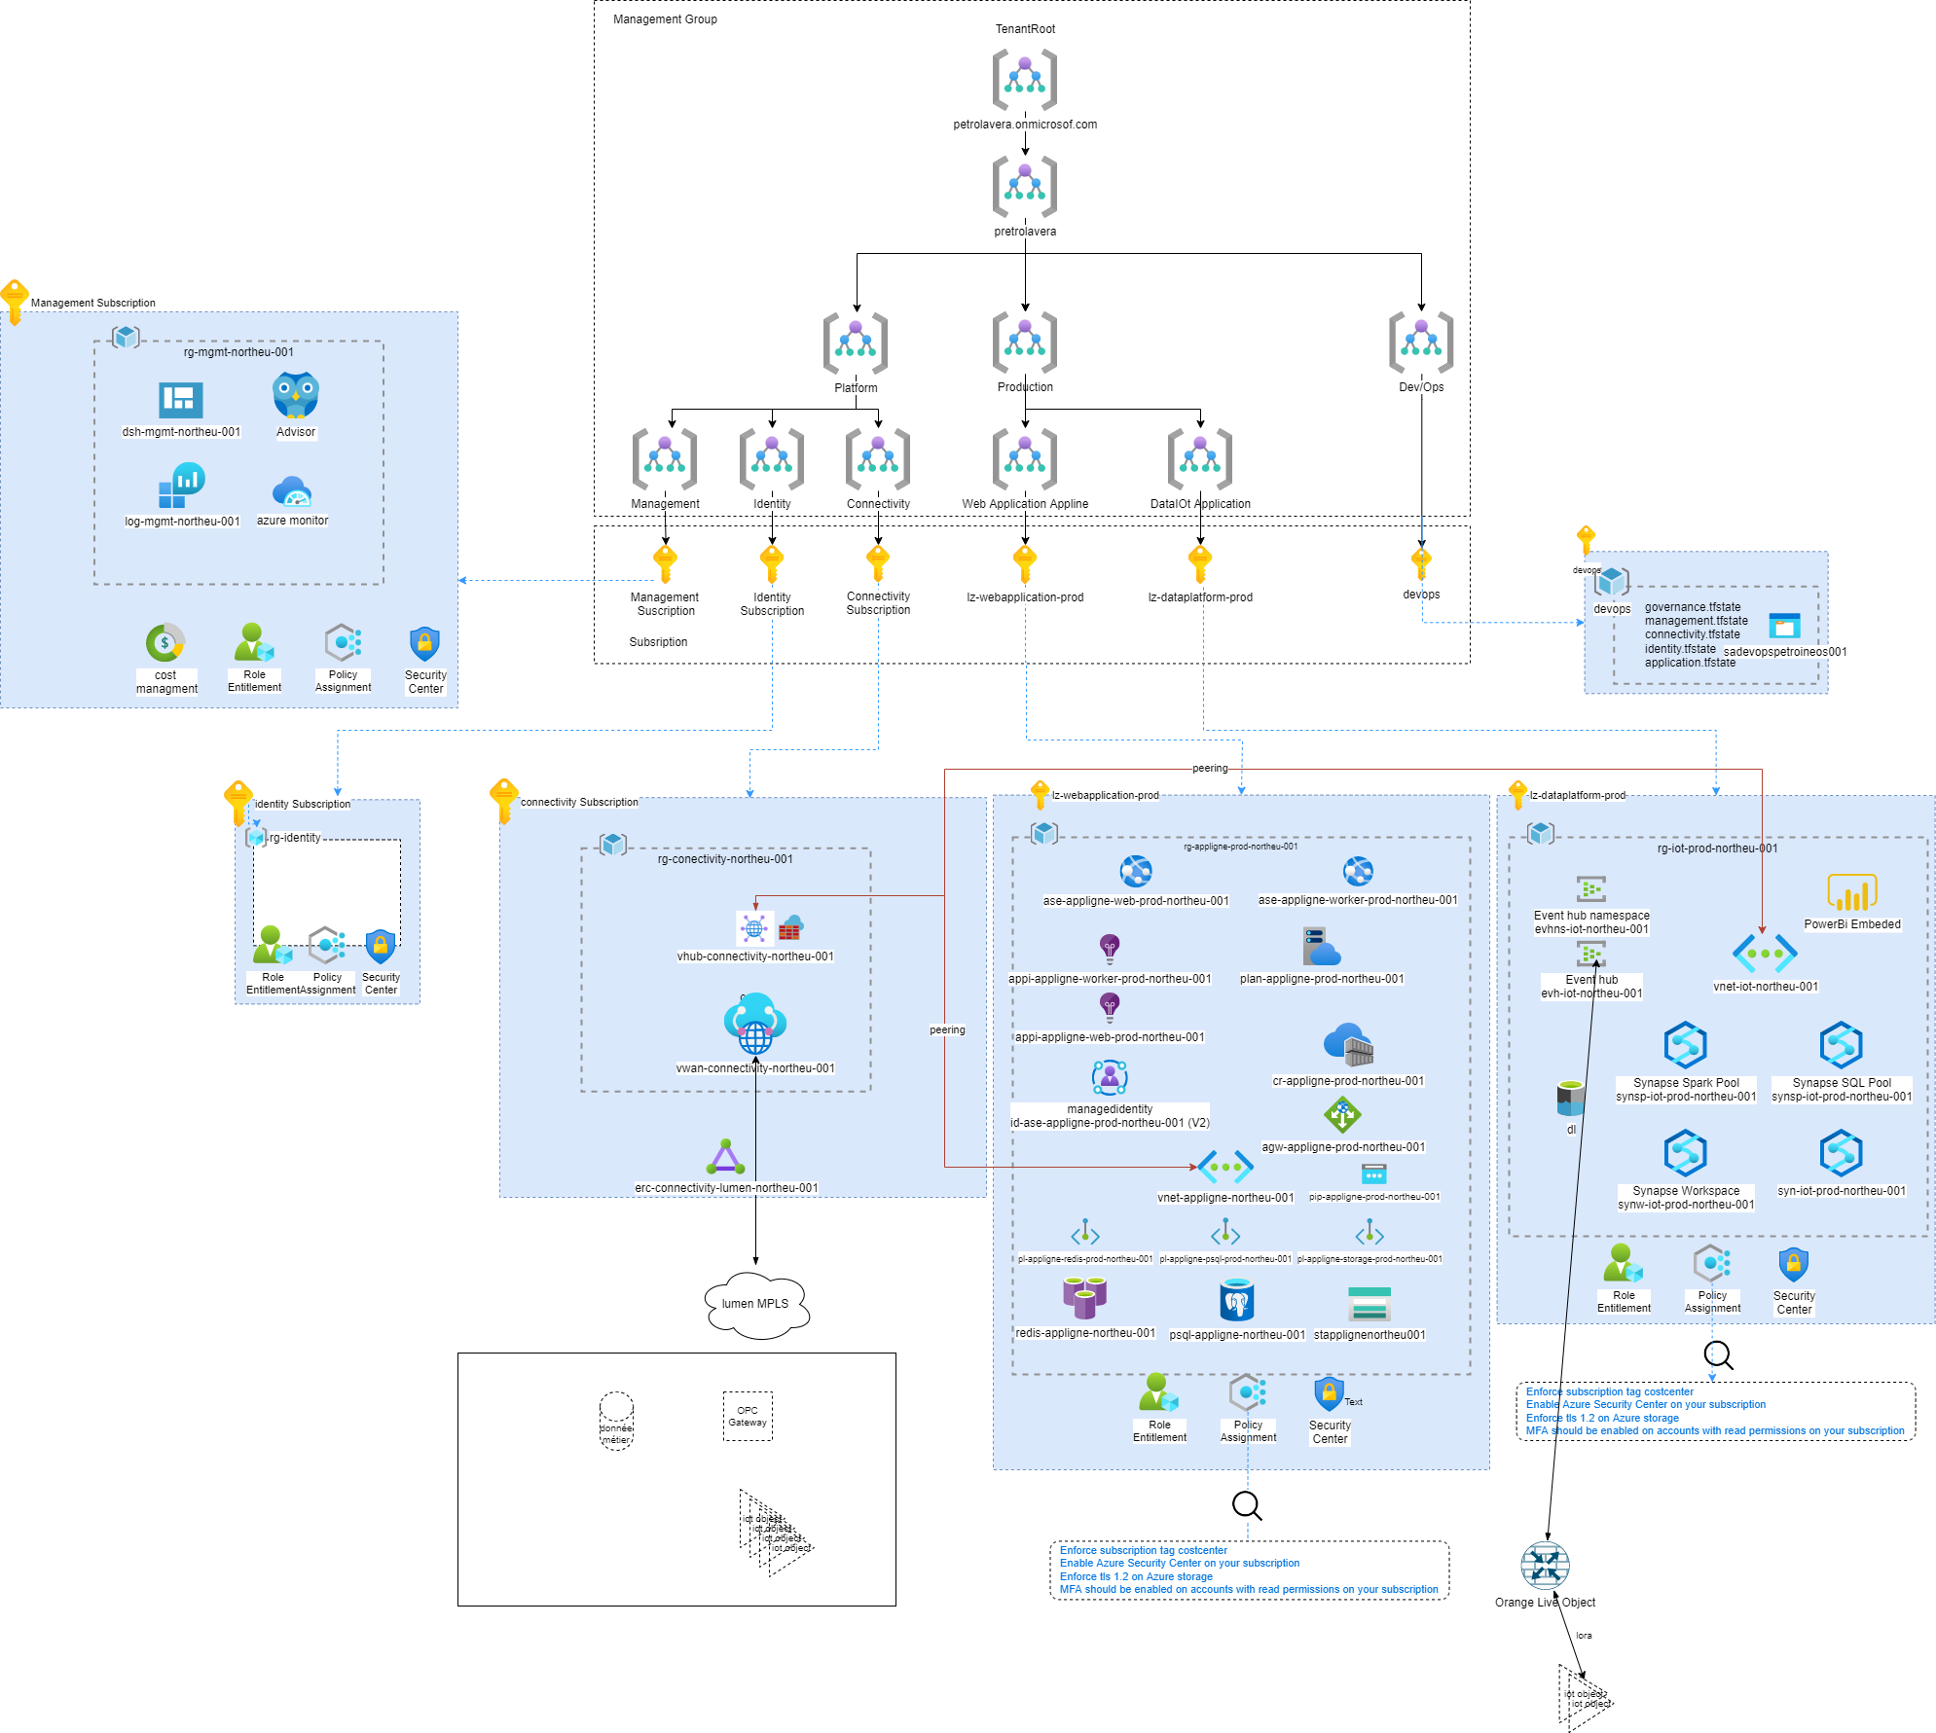Viewport: 1936px width, 1733px height.
Task: Select the vhub-connectivity-northeu-001 virtual hub icon
Action: (754, 928)
